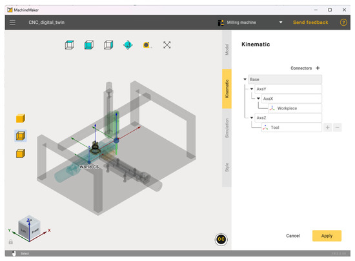Open help question mark icon
This screenshot has width=355, height=261.
[343, 23]
